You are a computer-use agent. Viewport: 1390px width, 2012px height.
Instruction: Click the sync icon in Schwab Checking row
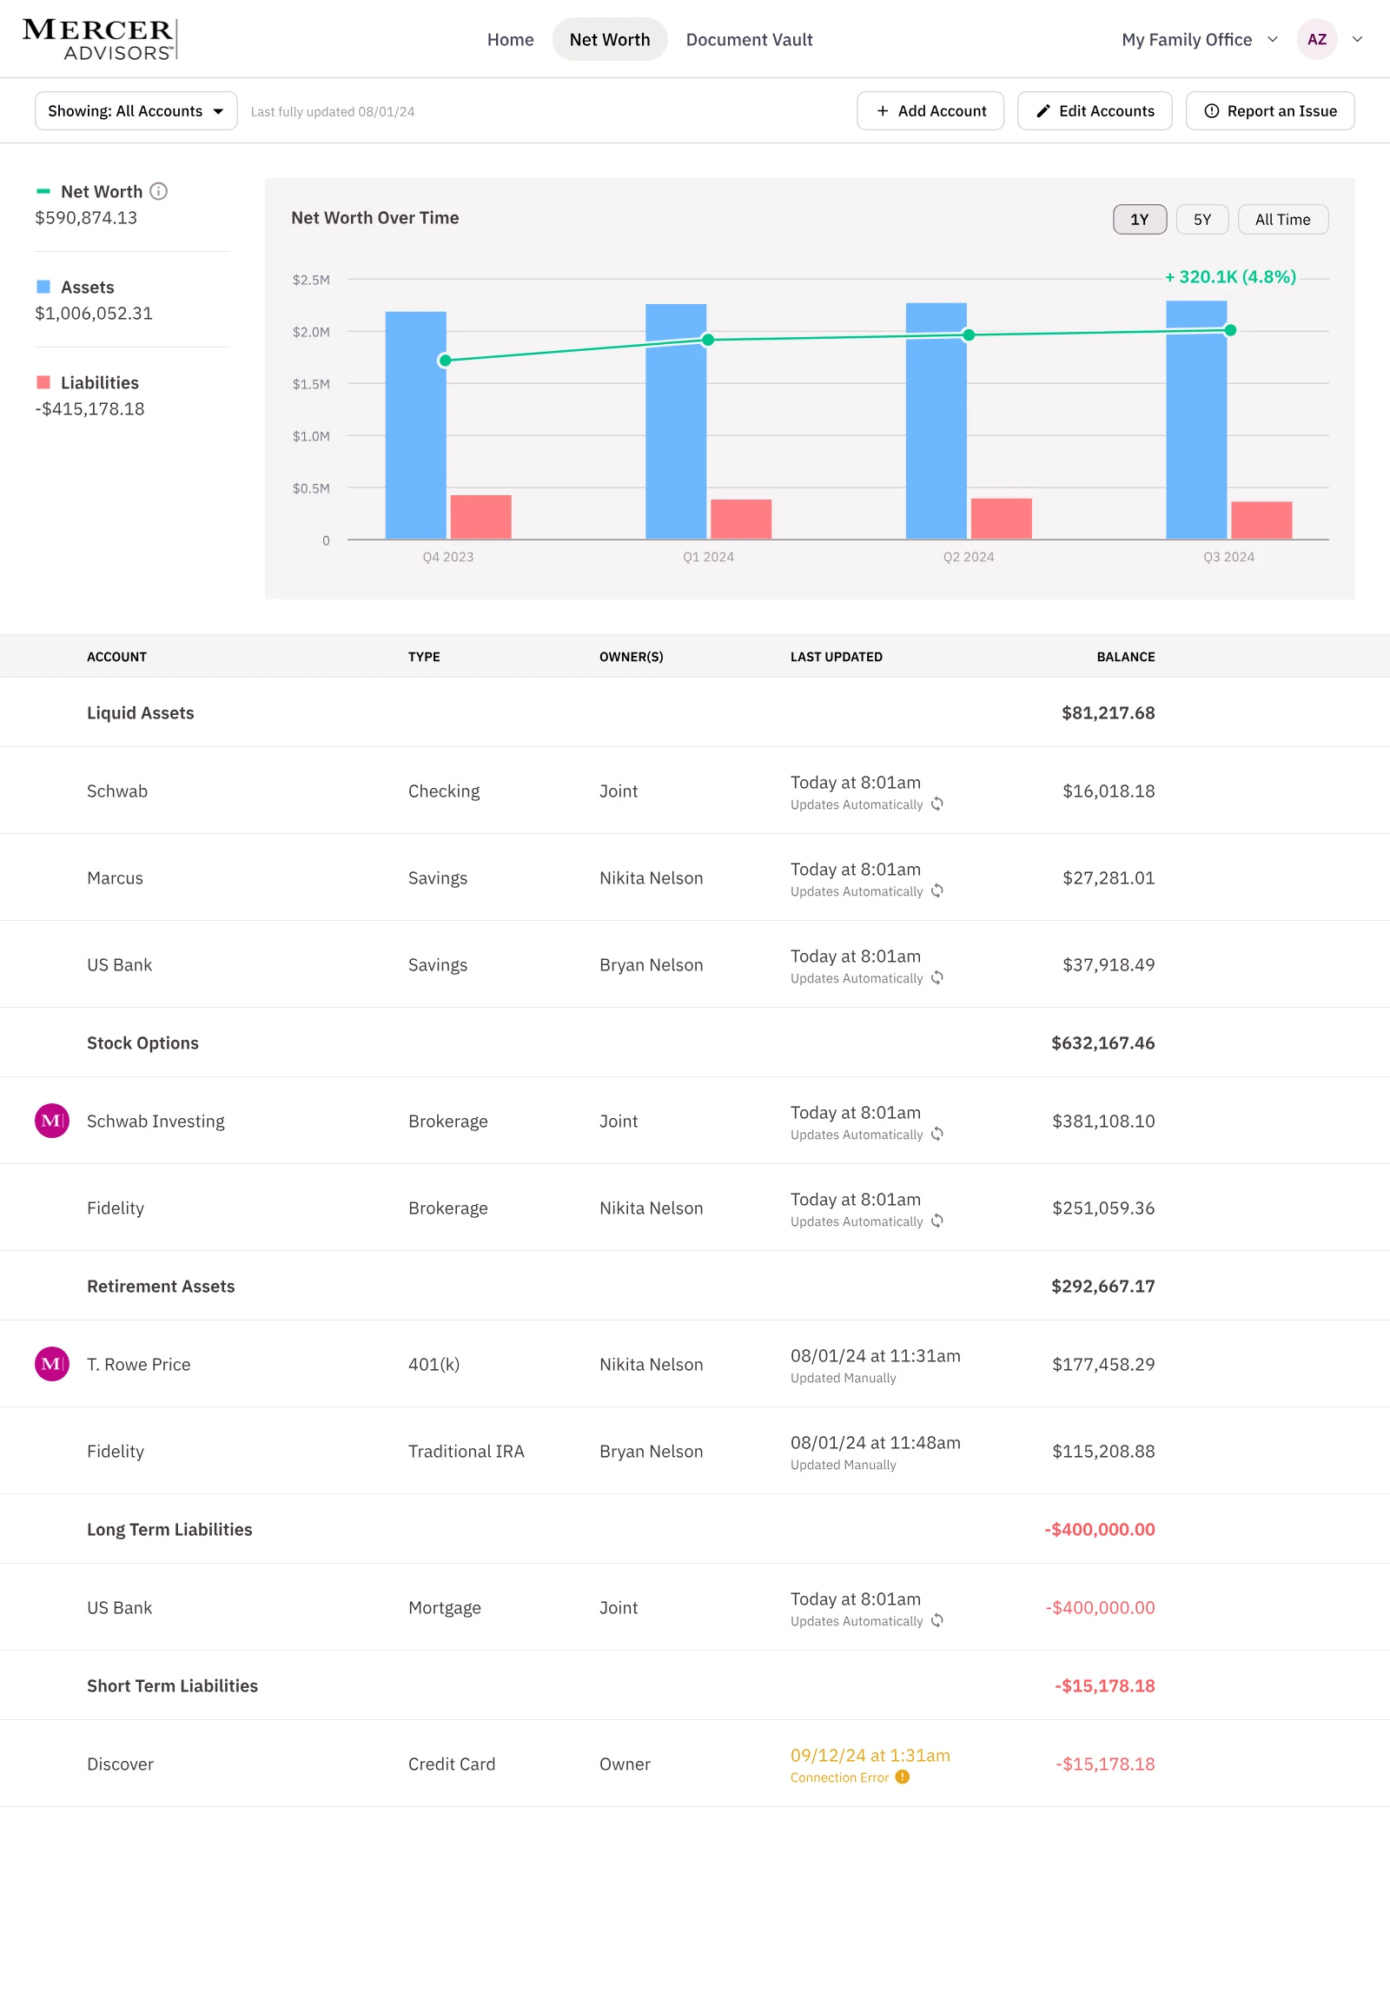pyautogui.click(x=937, y=804)
